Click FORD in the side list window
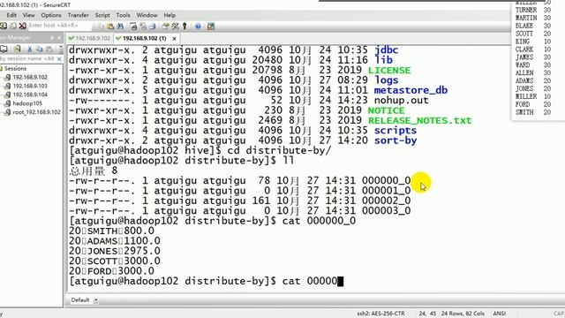 [x=523, y=104]
